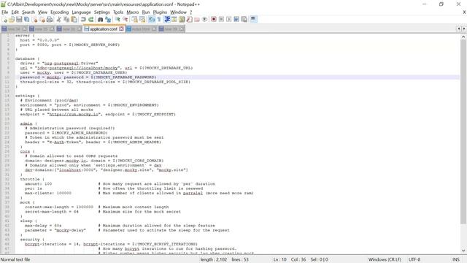Open the Edit menu
The image size is (467, 263).
(15, 12)
